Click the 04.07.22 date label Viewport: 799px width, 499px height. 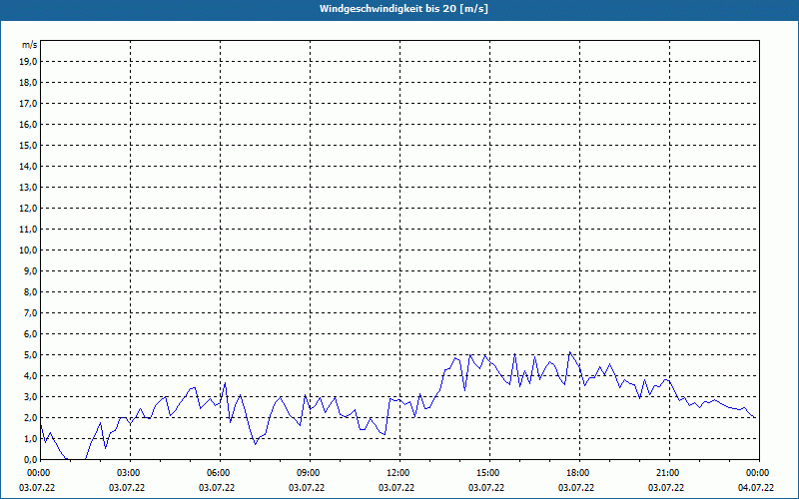coord(756,488)
